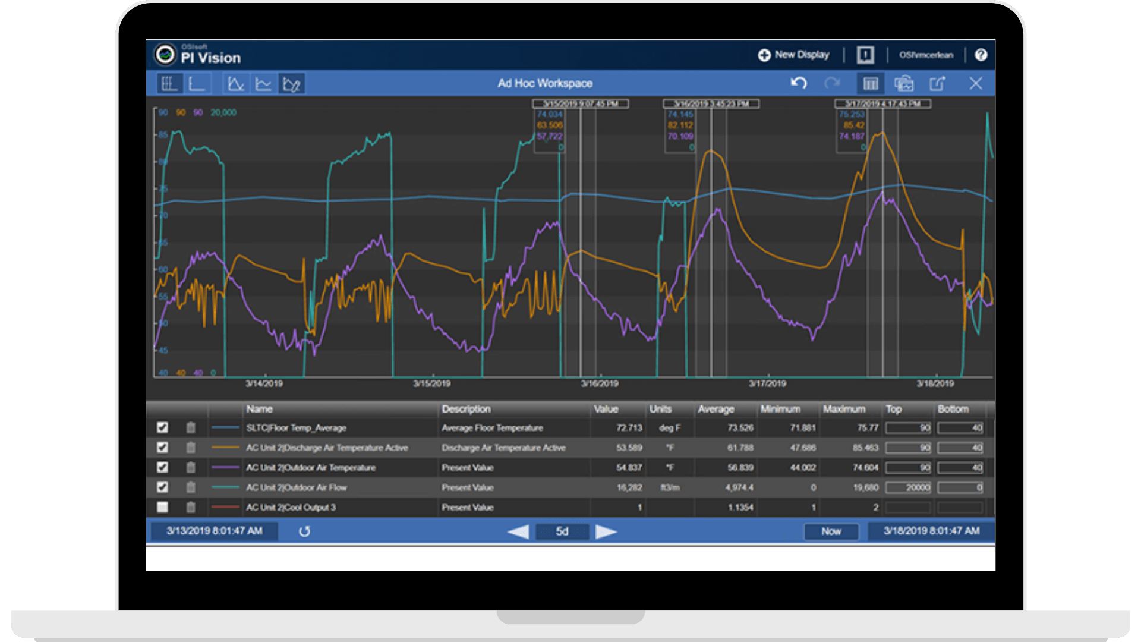
Task: Click Top scale field for Outdoor Air Flow
Action: [x=907, y=487]
